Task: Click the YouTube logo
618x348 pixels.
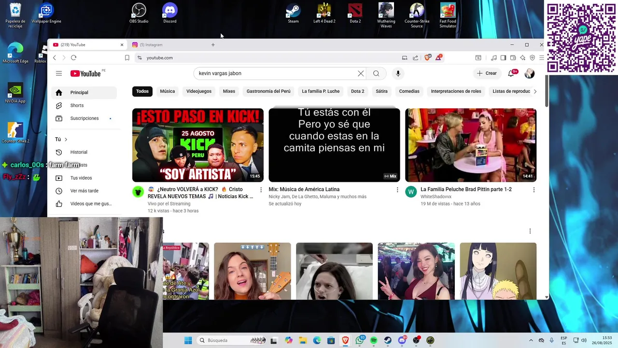Action: tap(85, 73)
